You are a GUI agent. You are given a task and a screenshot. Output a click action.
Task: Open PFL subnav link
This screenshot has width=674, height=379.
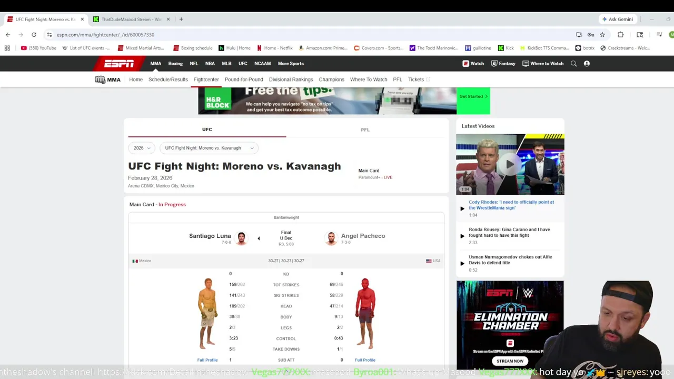pos(398,79)
